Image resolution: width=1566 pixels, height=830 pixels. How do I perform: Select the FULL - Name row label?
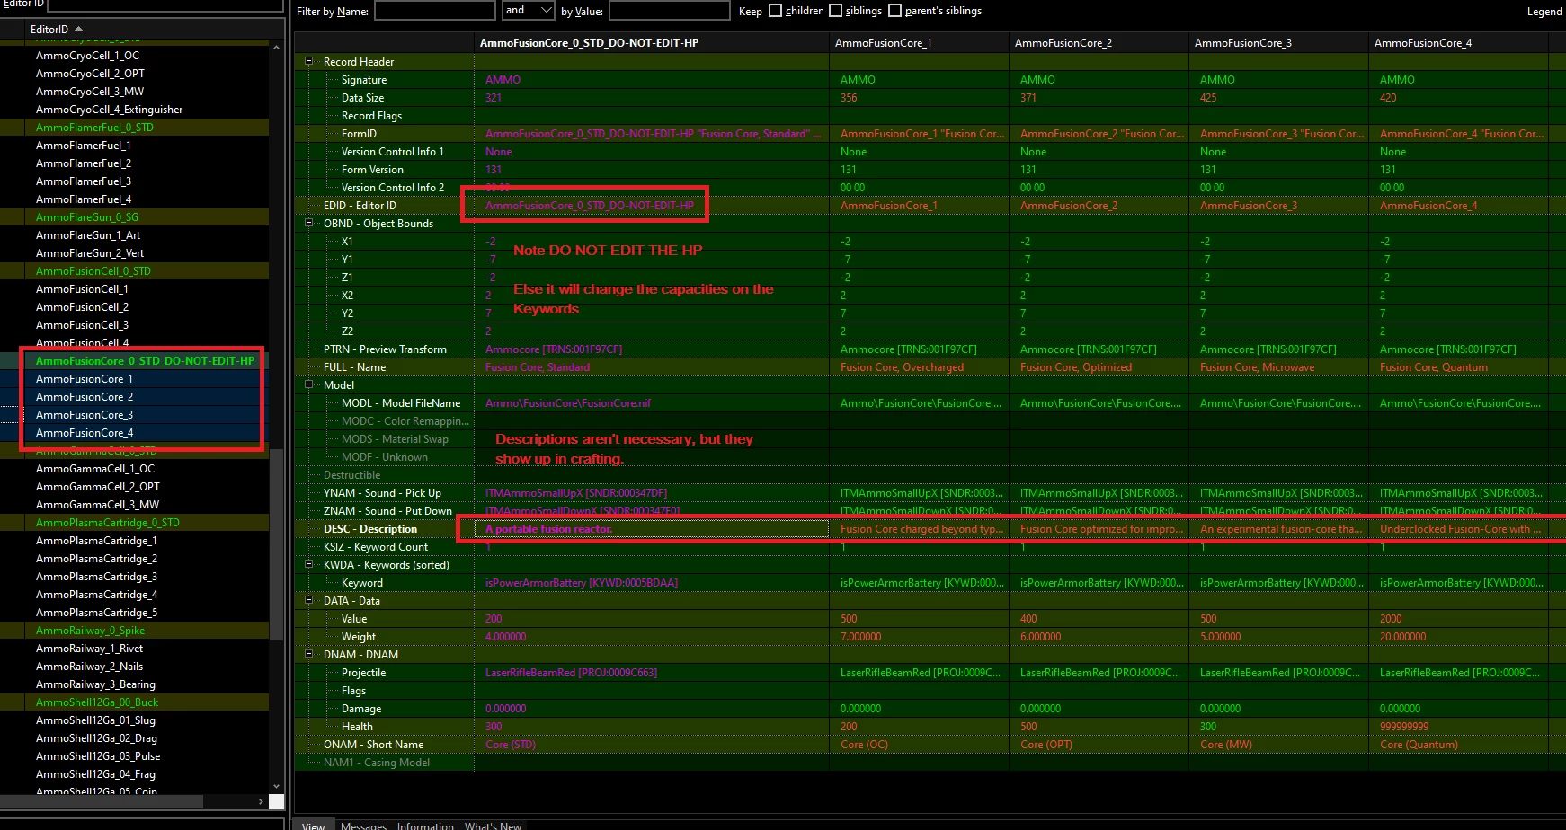pos(354,367)
